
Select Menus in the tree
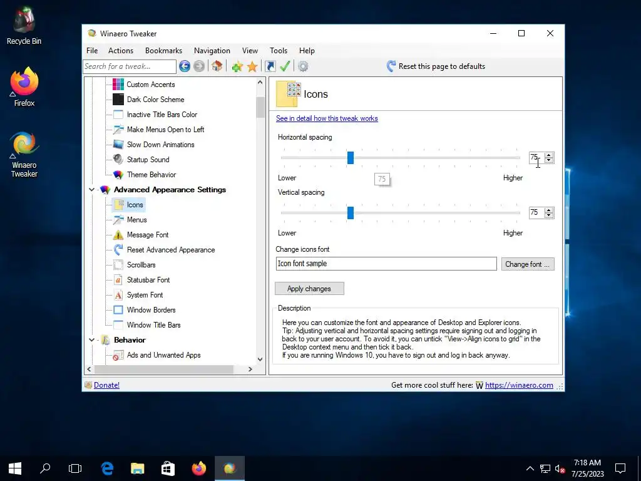click(x=136, y=220)
